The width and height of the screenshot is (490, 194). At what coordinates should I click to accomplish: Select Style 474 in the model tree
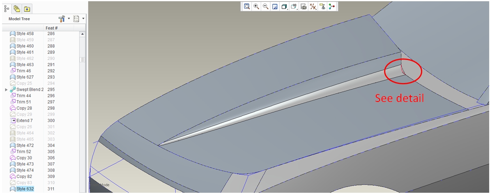25,170
